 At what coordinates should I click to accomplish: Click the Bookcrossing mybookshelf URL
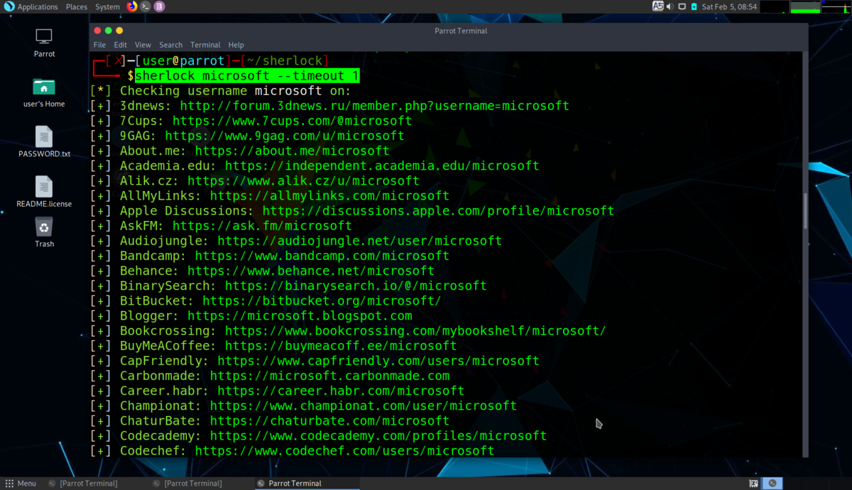(415, 330)
